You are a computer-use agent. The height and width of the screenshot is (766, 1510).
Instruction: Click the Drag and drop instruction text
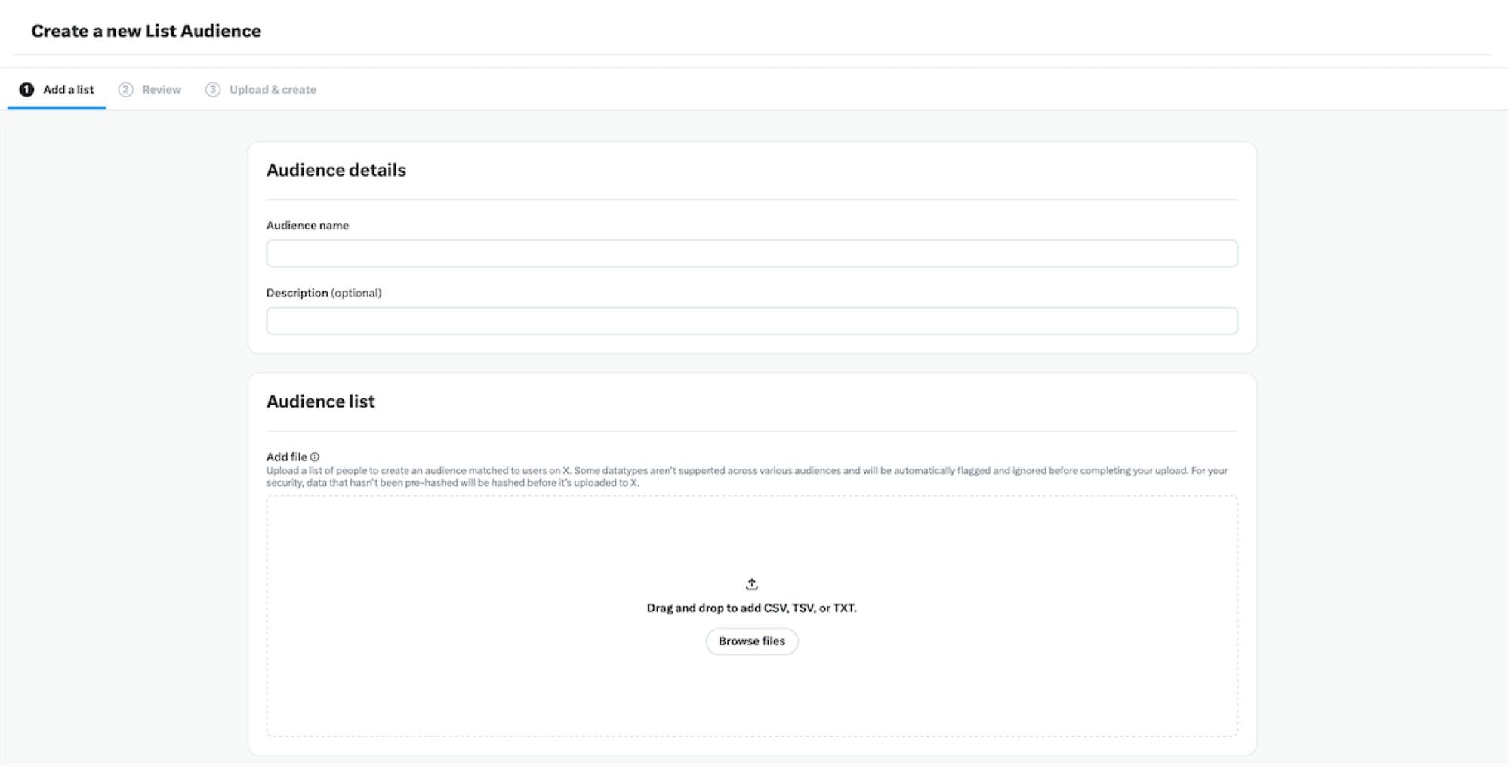click(x=751, y=606)
